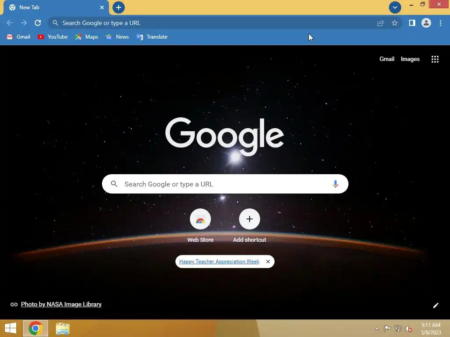The height and width of the screenshot is (337, 450).
Task: Click the network tray icon
Action: (398, 328)
